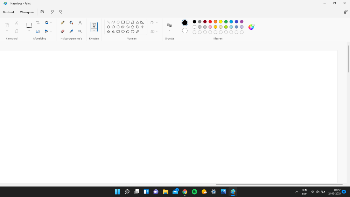Open the Grootte size dropdown
The height and width of the screenshot is (197, 350).
point(169,30)
